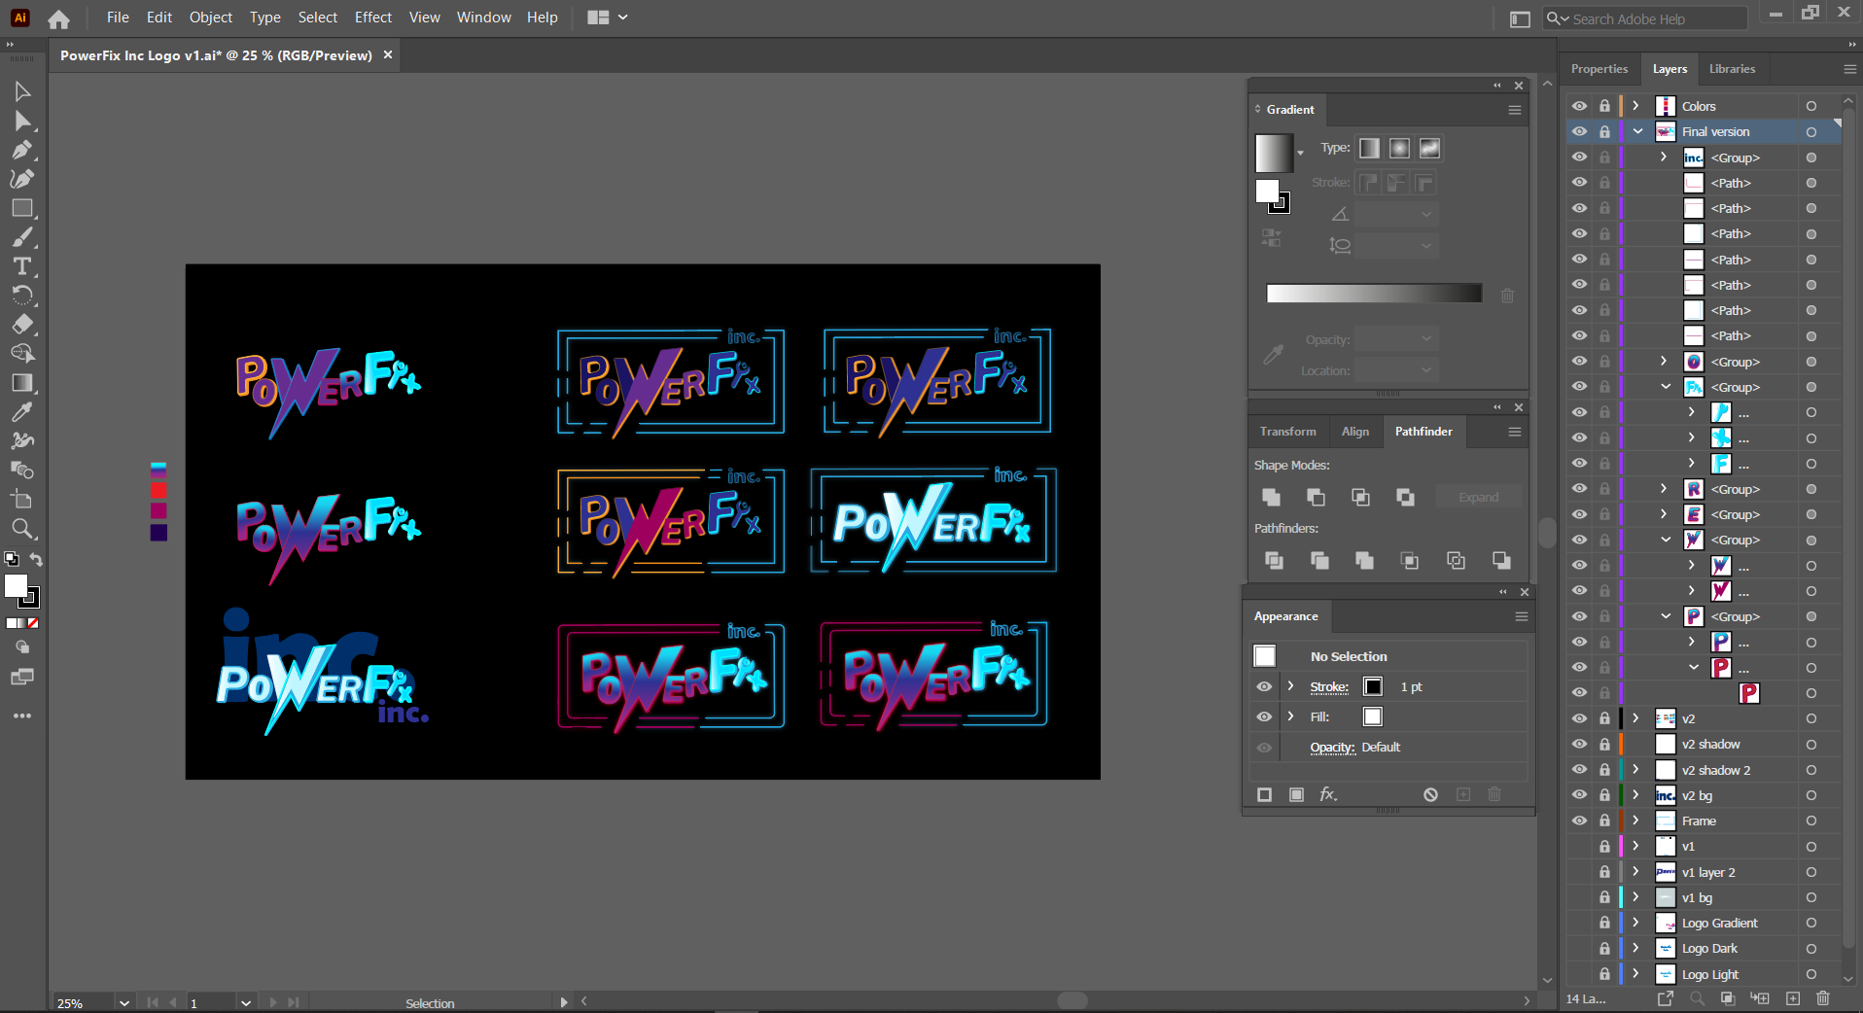
Task: Select the Gradient tool in toolbar
Action: click(22, 383)
